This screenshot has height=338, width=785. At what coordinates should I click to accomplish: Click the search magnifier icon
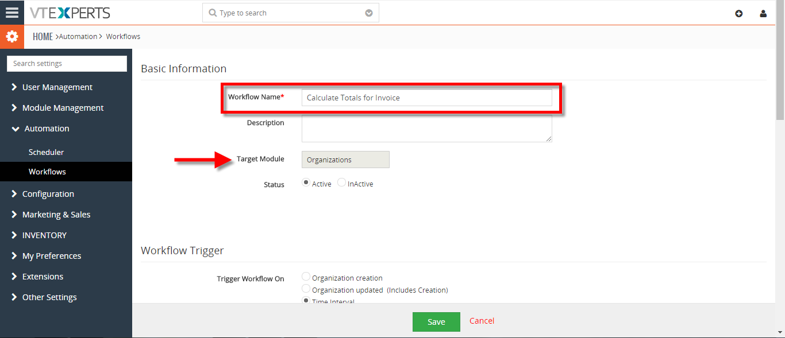point(213,13)
